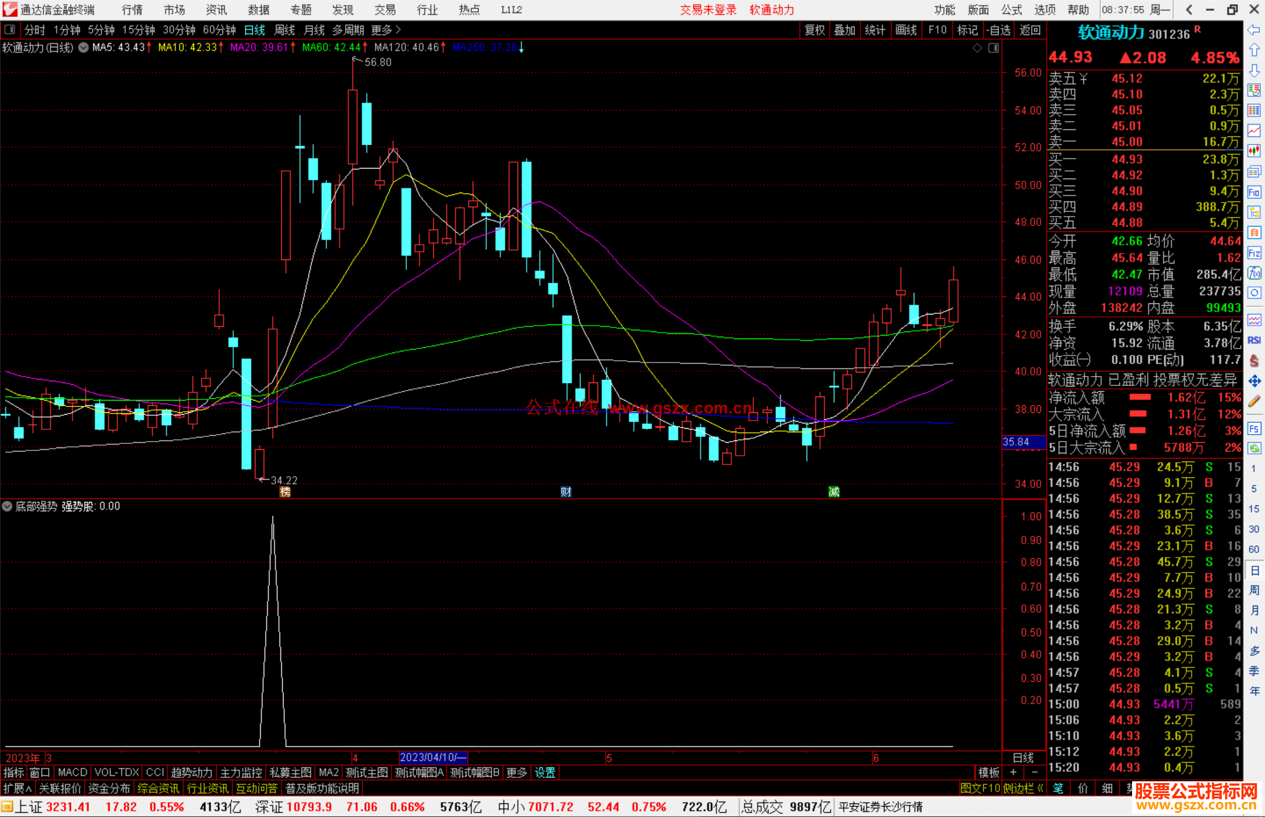The height and width of the screenshot is (817, 1265).
Task: Click the 画线 drawing button
Action: [905, 30]
